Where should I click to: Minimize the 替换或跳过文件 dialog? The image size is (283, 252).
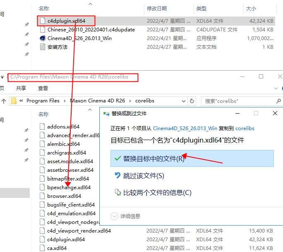pyautogui.click(x=237, y=113)
